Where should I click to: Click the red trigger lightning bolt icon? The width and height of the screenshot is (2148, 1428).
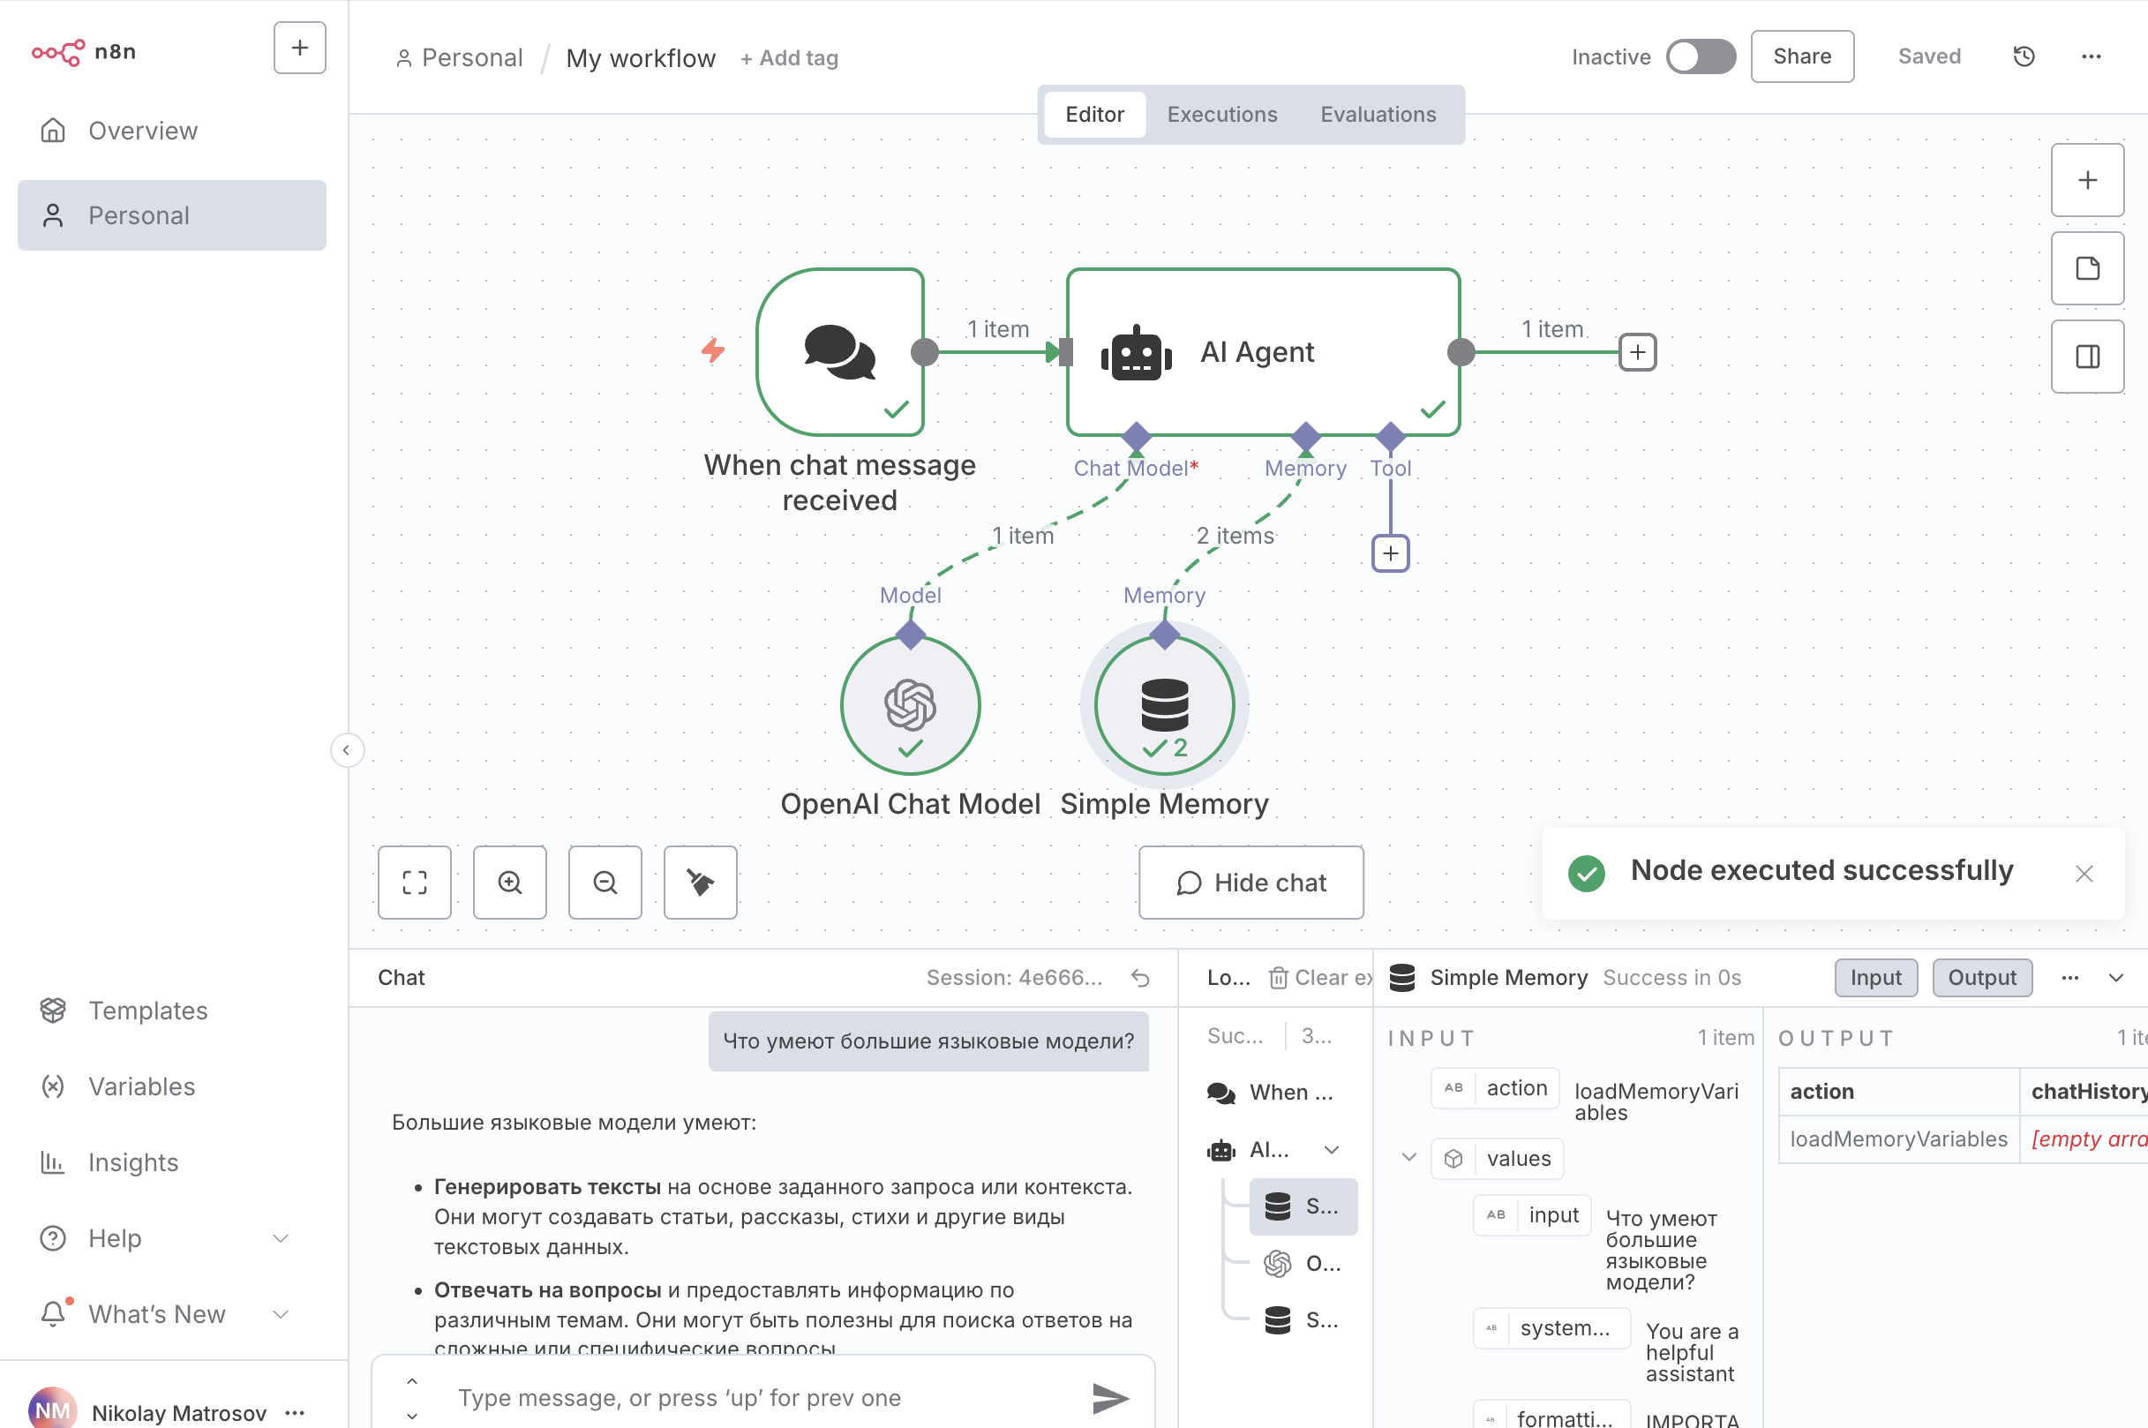(713, 349)
